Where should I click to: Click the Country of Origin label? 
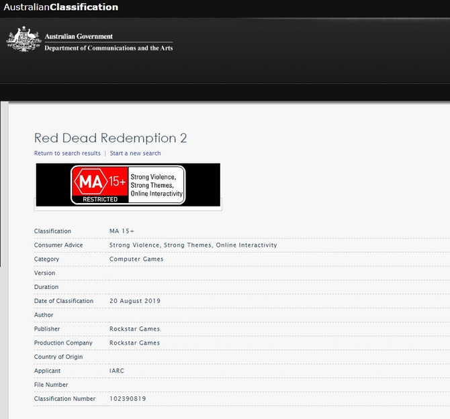(58, 357)
